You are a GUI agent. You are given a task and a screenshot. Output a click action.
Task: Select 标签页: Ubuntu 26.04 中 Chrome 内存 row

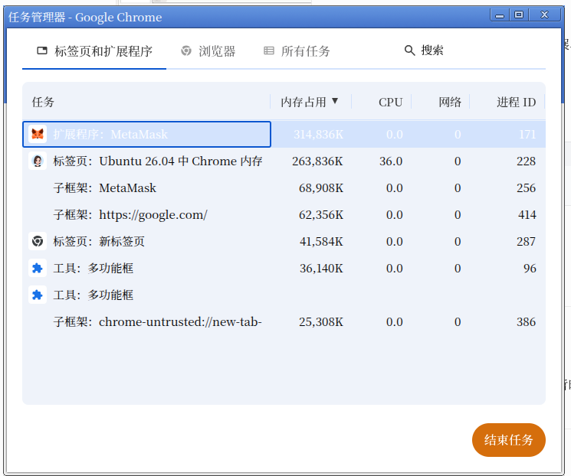coord(284,161)
